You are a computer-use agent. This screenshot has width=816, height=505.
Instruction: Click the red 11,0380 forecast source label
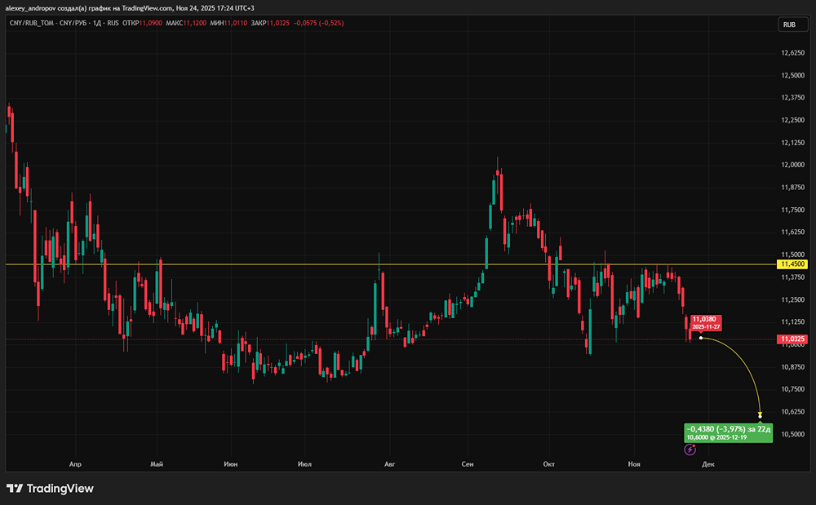[x=706, y=321]
